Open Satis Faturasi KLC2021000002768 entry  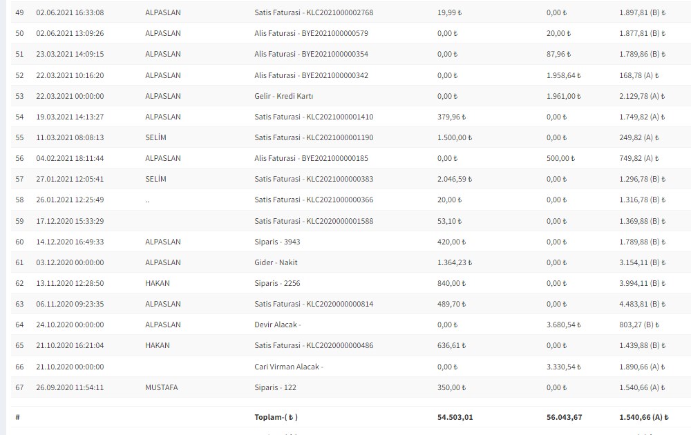[x=314, y=12]
